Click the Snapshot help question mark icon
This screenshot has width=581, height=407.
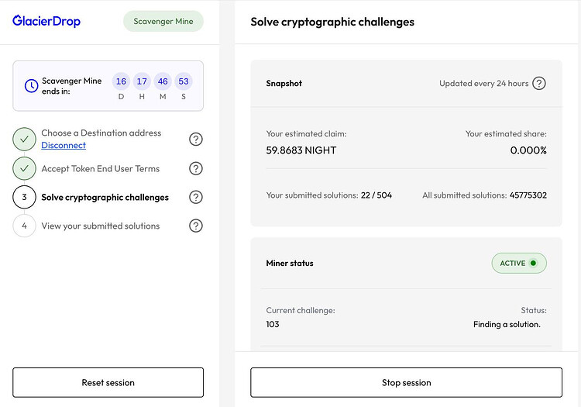(x=539, y=83)
